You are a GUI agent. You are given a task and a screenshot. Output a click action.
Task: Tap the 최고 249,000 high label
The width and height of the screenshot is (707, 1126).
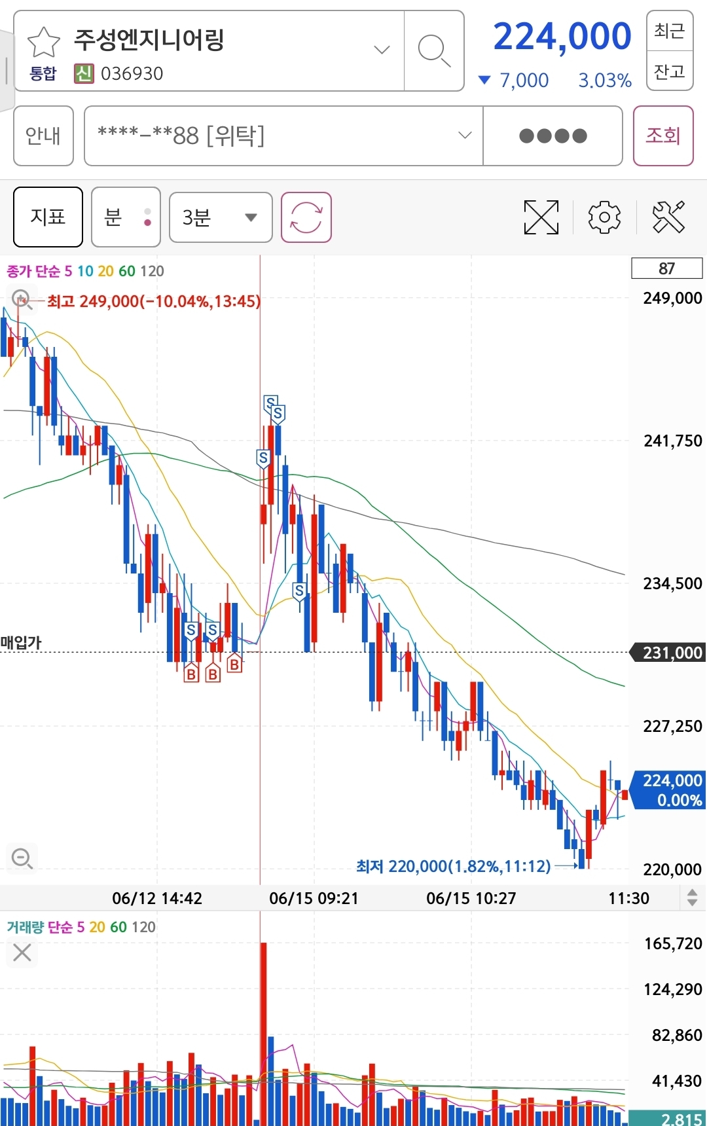pos(153,301)
